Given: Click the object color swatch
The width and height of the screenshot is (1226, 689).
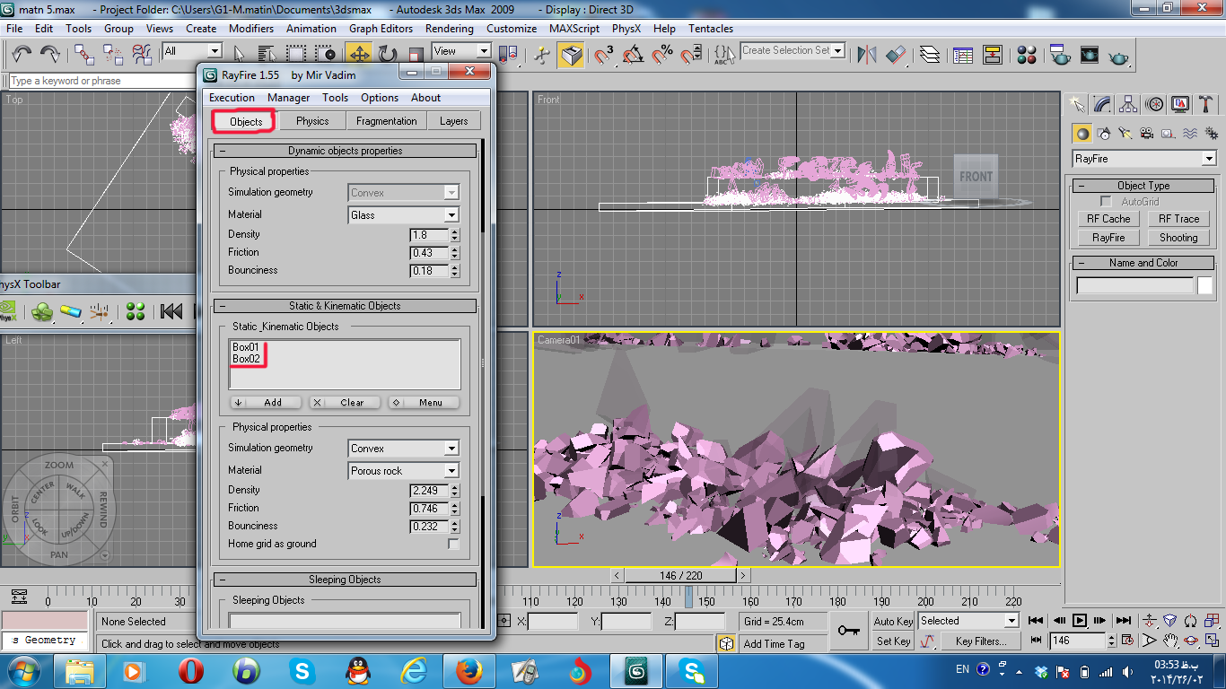Looking at the screenshot, I should [1204, 285].
